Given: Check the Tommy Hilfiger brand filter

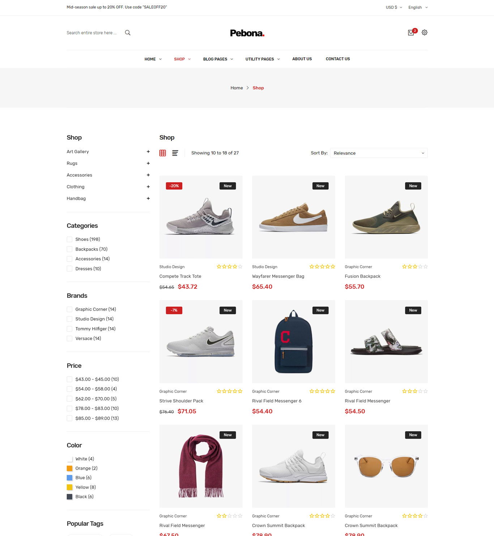Looking at the screenshot, I should 69,329.
